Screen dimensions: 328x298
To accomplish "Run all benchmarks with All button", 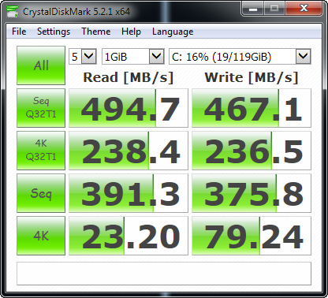I will [41, 65].
